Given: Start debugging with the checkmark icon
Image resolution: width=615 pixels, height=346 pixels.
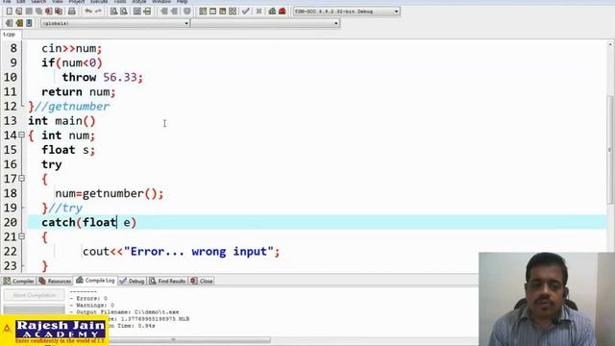Looking at the screenshot, I should (246, 12).
